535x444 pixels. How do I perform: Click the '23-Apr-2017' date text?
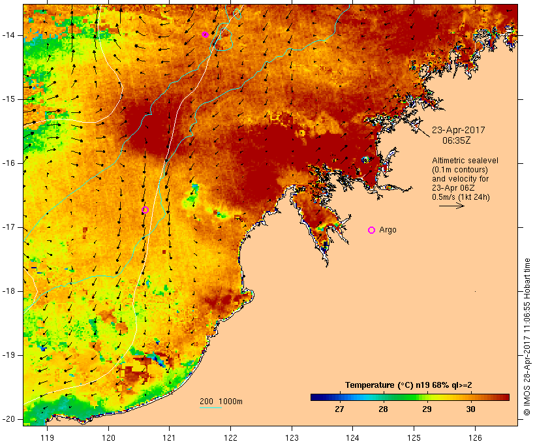tap(458, 130)
